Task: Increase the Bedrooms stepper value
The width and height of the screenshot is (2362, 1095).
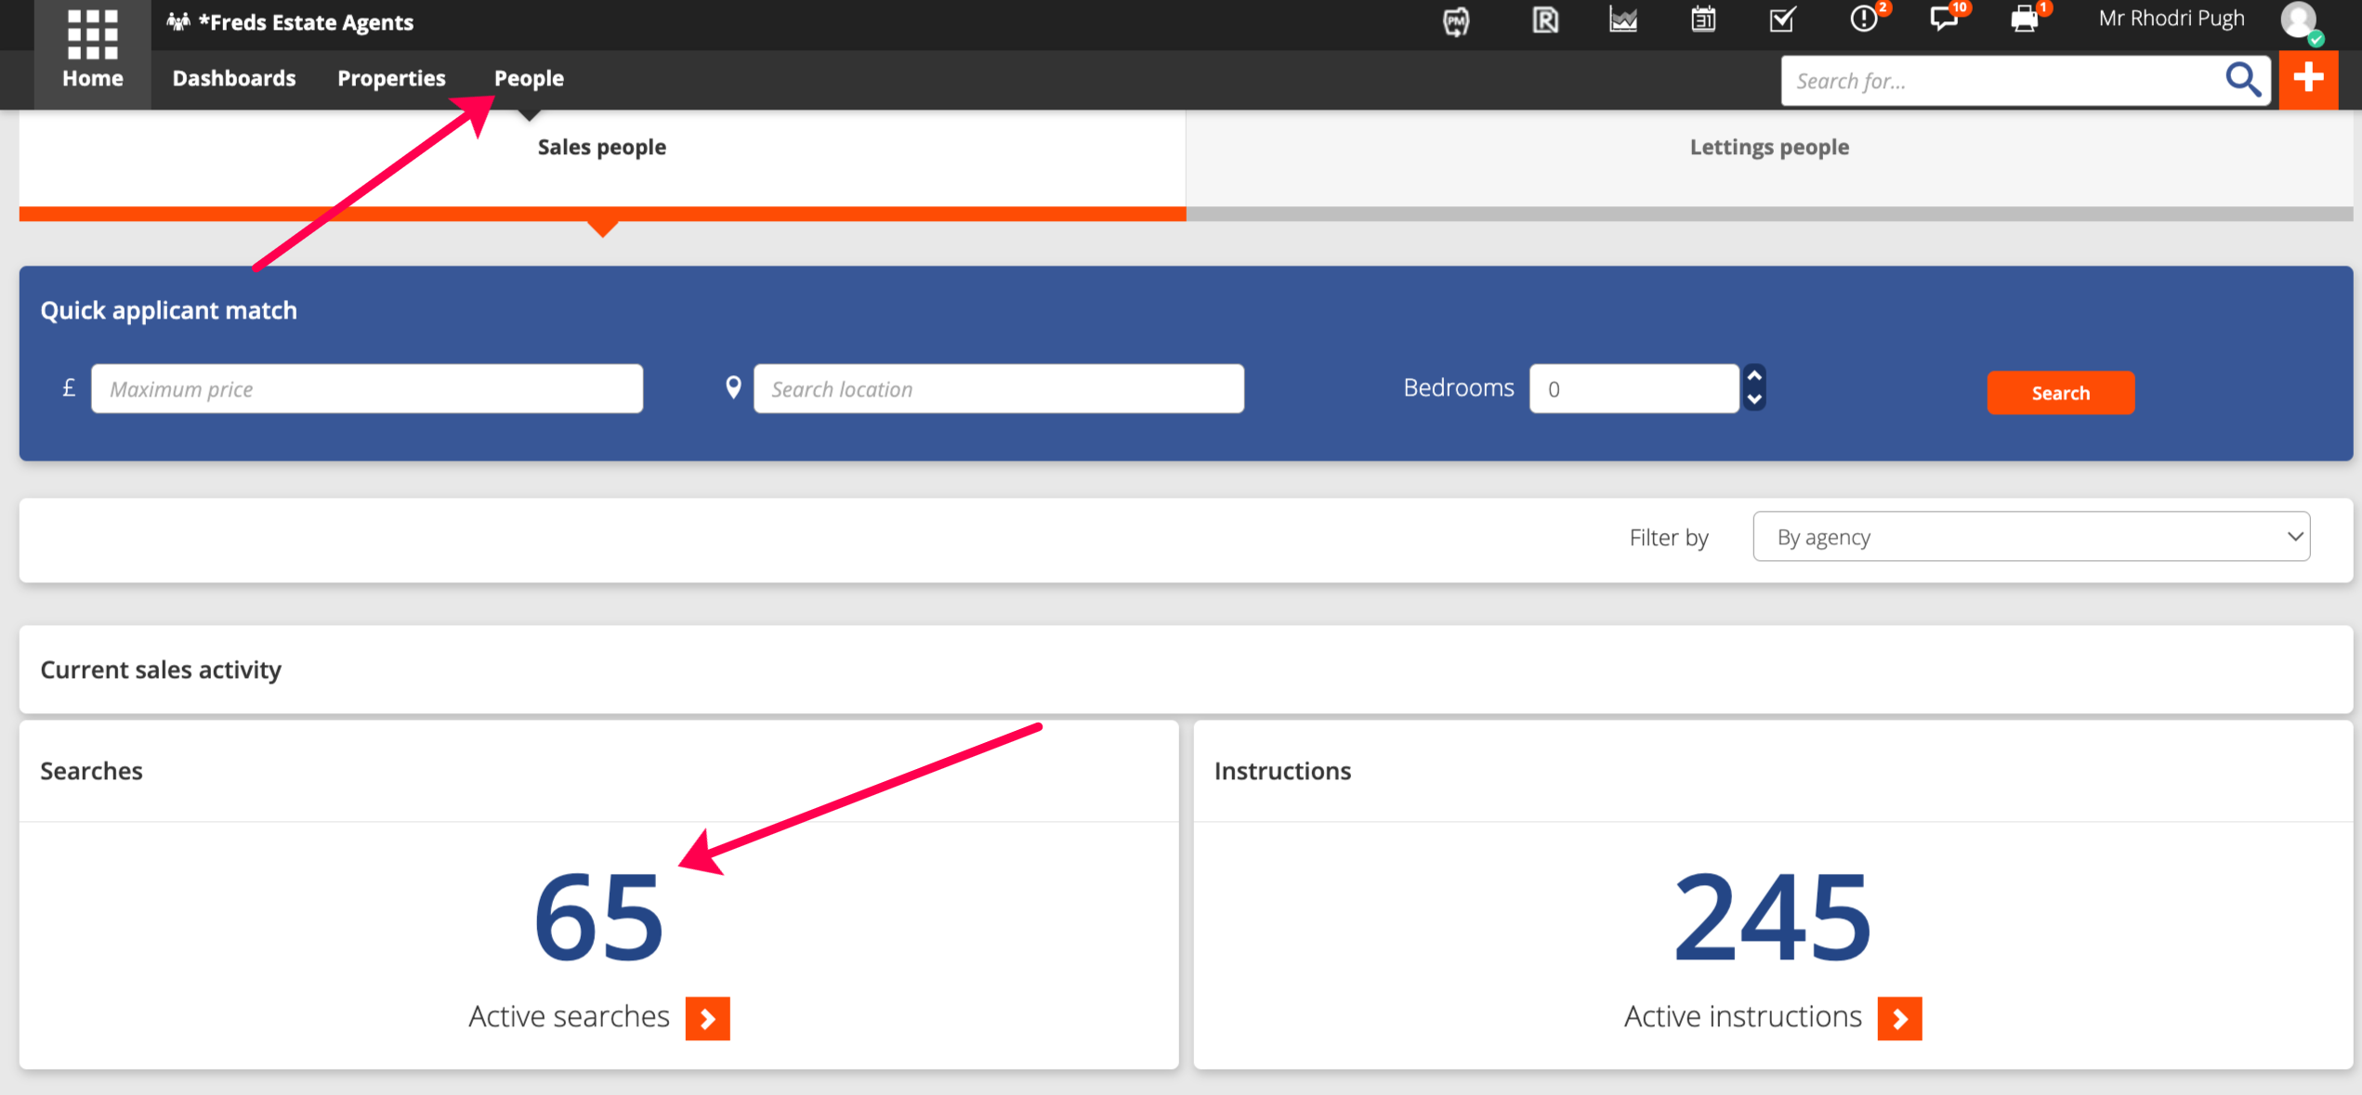Action: coord(1754,376)
